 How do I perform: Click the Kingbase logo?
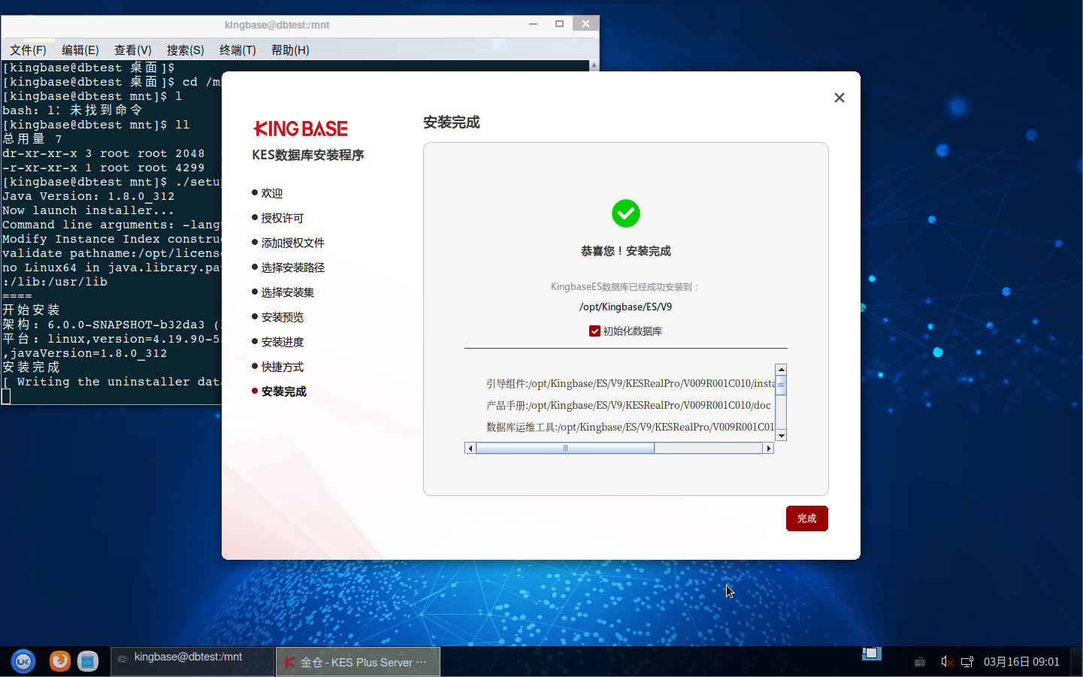pyautogui.click(x=301, y=128)
